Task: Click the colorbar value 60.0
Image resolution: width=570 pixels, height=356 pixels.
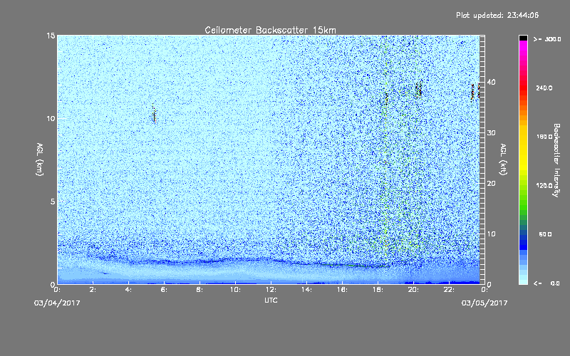Action: [x=545, y=234]
